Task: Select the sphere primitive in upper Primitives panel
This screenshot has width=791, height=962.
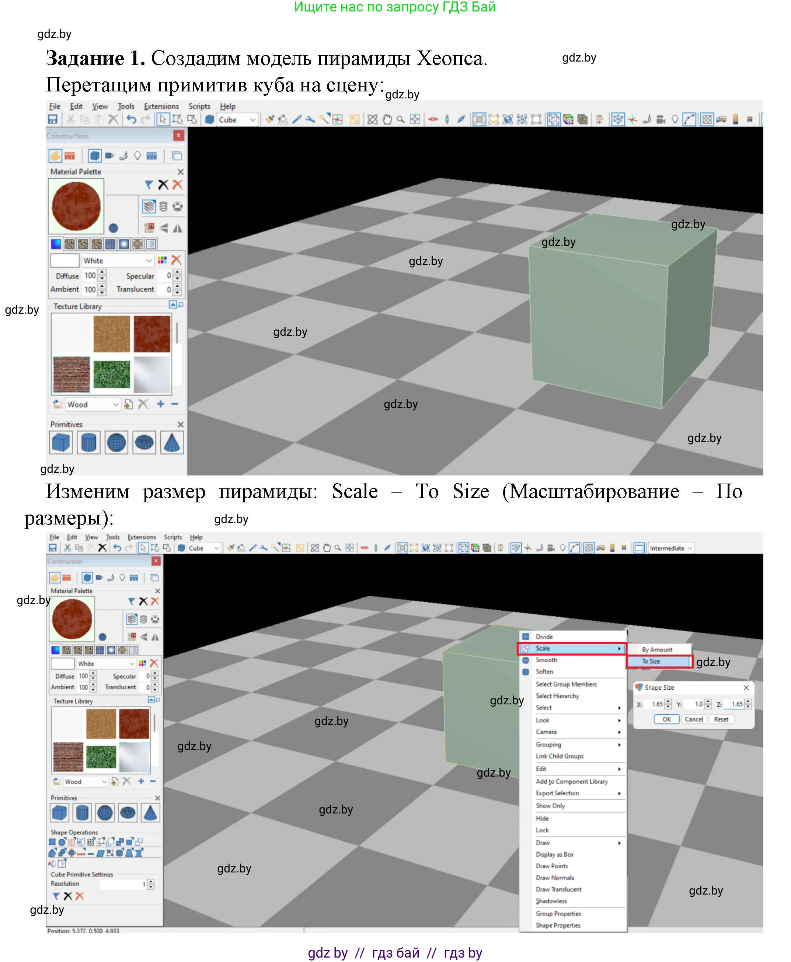Action: [116, 443]
